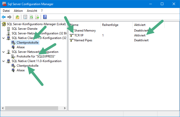Open Properties via the toolbar icon
Image resolution: width=180 pixels, height=117 pixels.
(25, 17)
